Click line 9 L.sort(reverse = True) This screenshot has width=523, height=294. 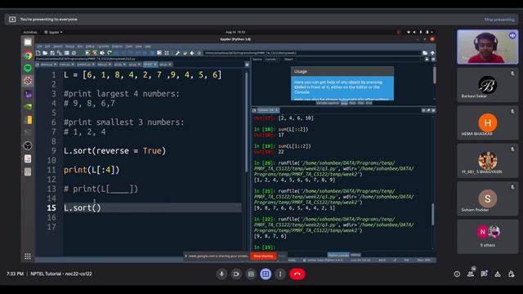tap(114, 150)
